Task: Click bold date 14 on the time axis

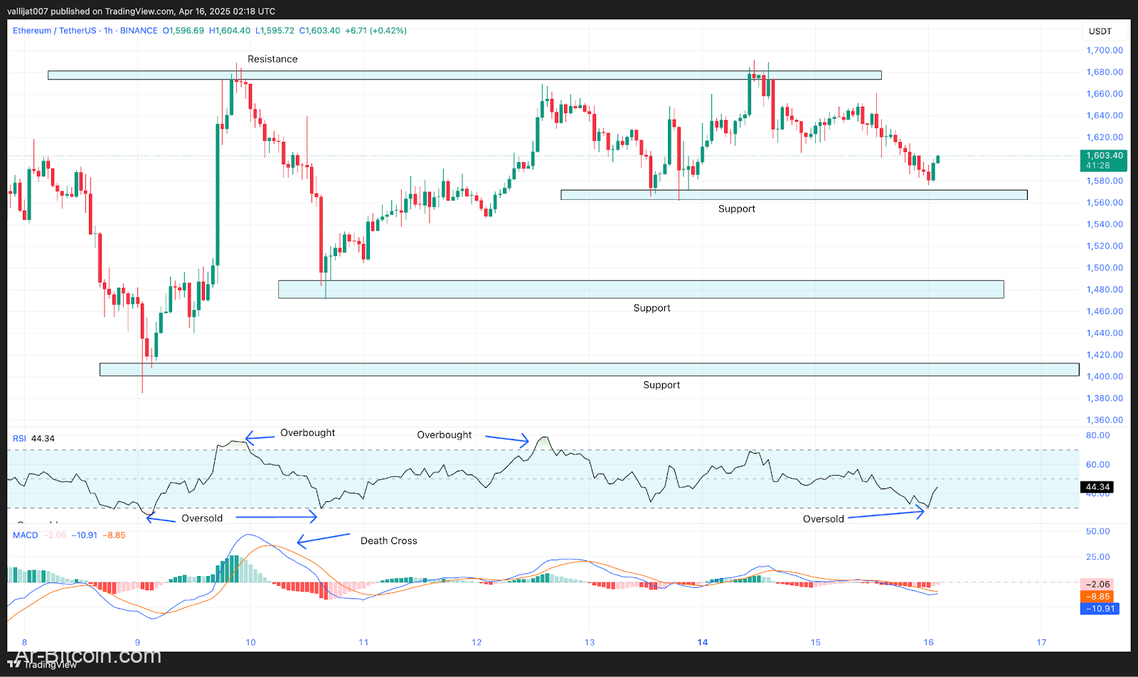Action: (703, 642)
